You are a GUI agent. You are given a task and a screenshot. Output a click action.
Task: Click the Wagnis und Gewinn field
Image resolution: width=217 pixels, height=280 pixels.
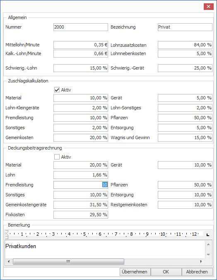[x=185, y=138]
